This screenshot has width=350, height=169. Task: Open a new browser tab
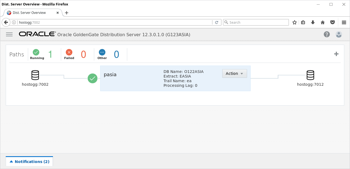(67, 13)
